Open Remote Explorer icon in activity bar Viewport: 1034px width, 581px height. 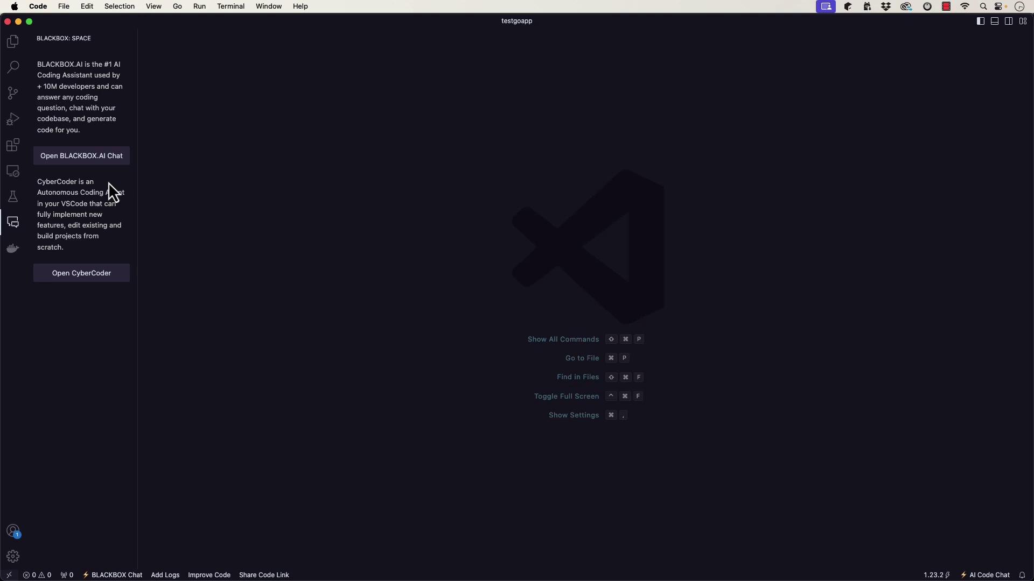tap(13, 171)
